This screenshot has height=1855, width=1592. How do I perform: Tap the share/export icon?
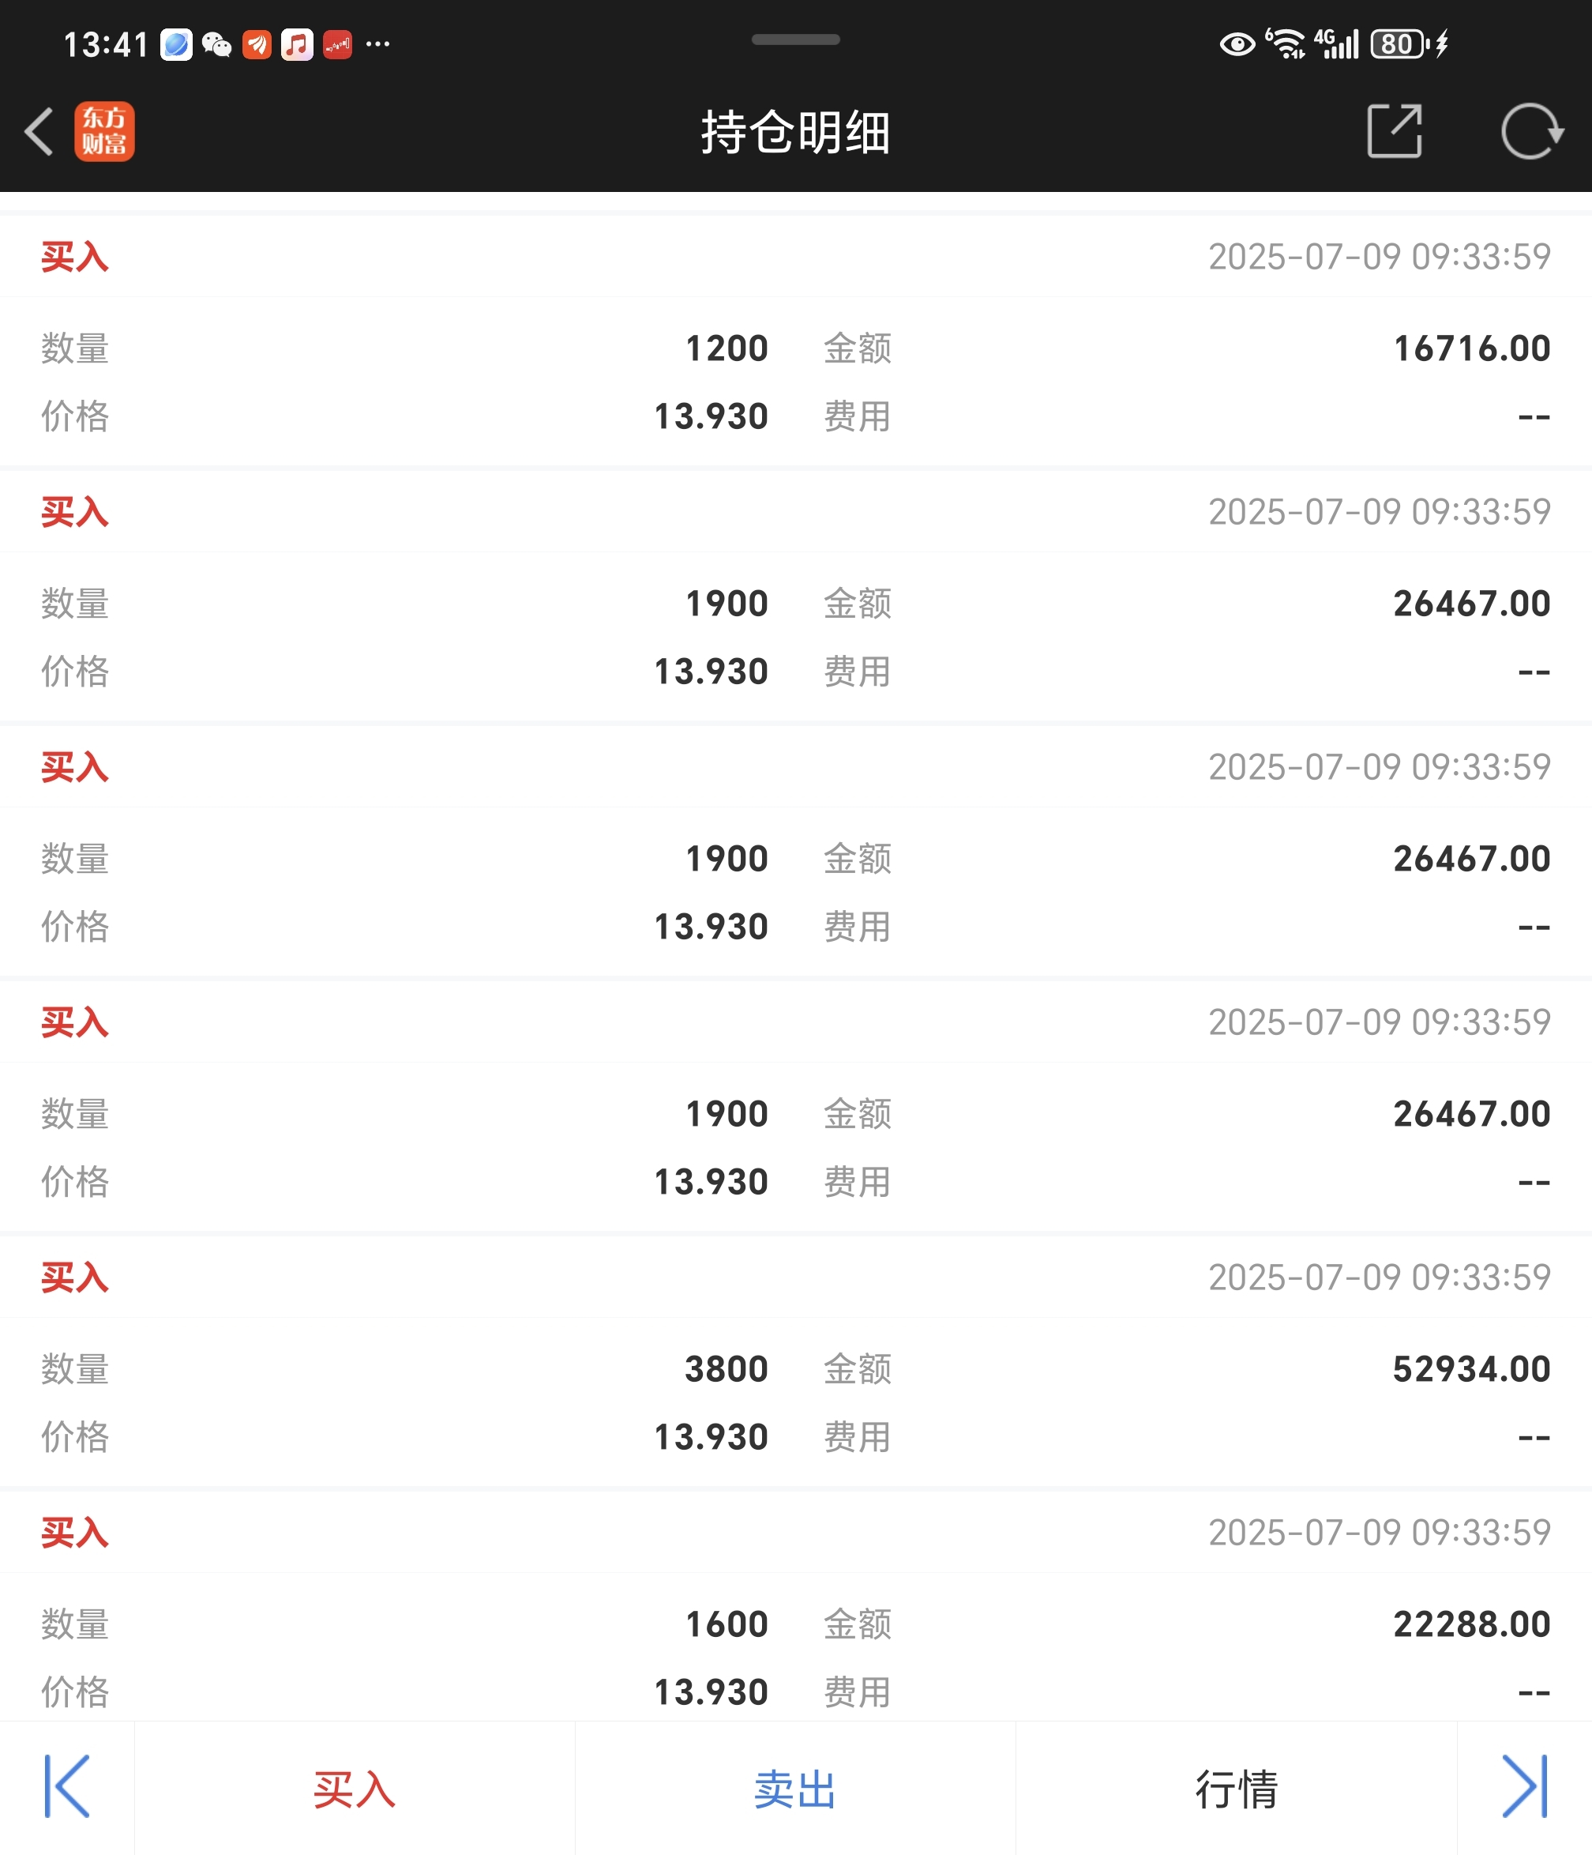[x=1395, y=132]
